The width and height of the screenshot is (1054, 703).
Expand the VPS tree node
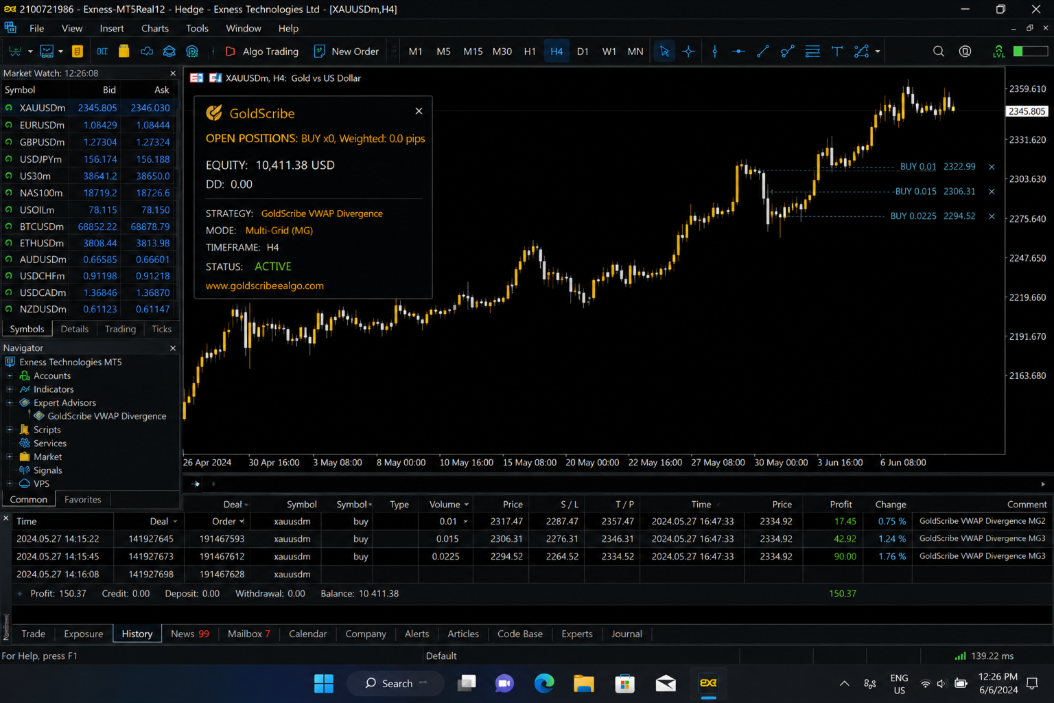click(10, 484)
